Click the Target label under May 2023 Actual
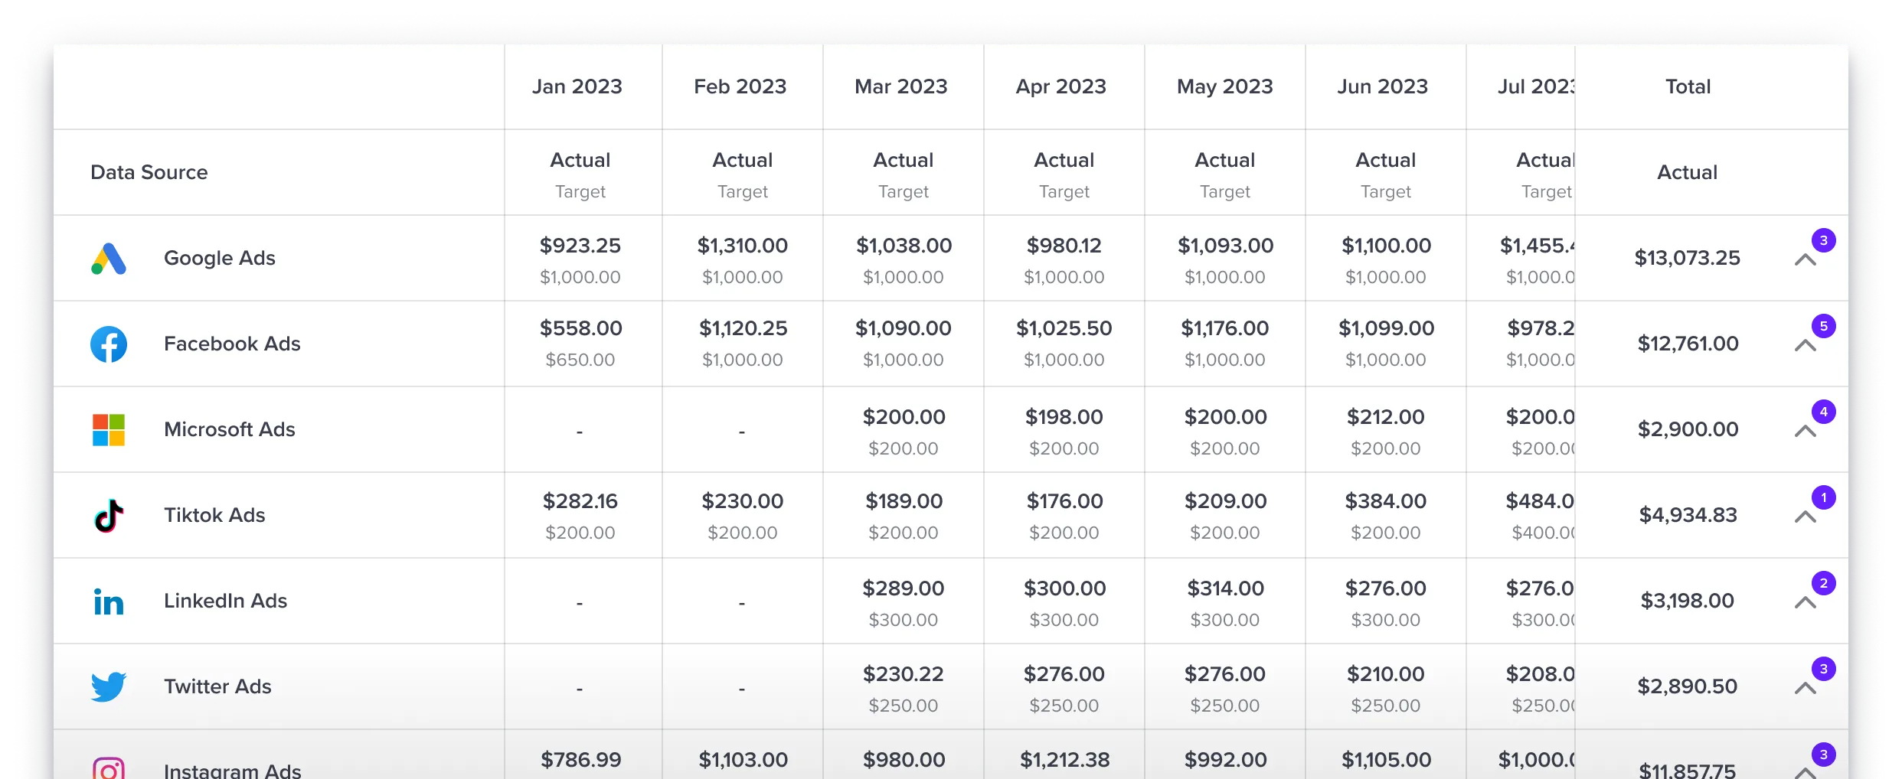Viewport: 1902px width, 779px height. coord(1224,192)
